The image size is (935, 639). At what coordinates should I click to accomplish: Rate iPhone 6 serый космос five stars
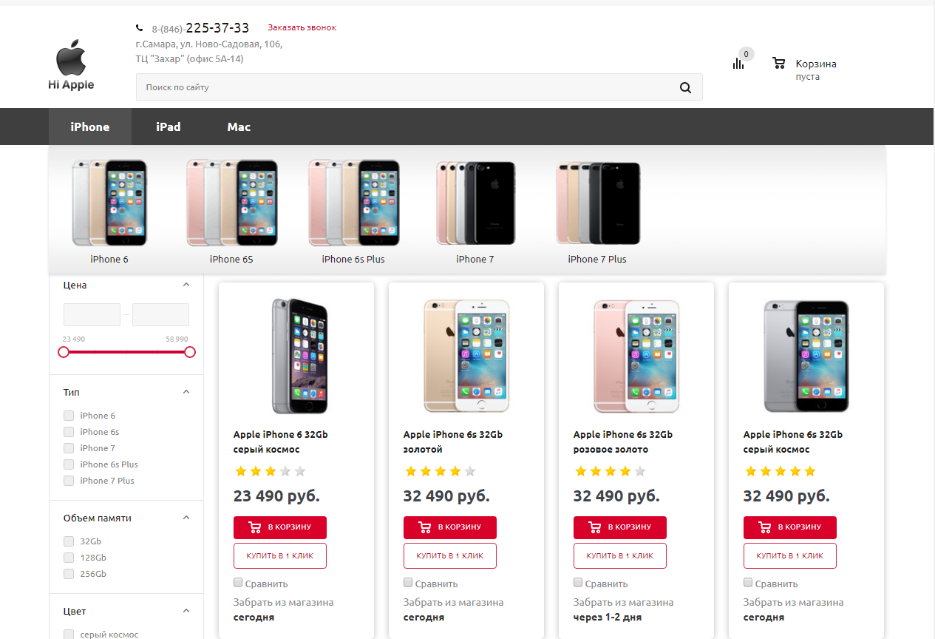click(299, 471)
